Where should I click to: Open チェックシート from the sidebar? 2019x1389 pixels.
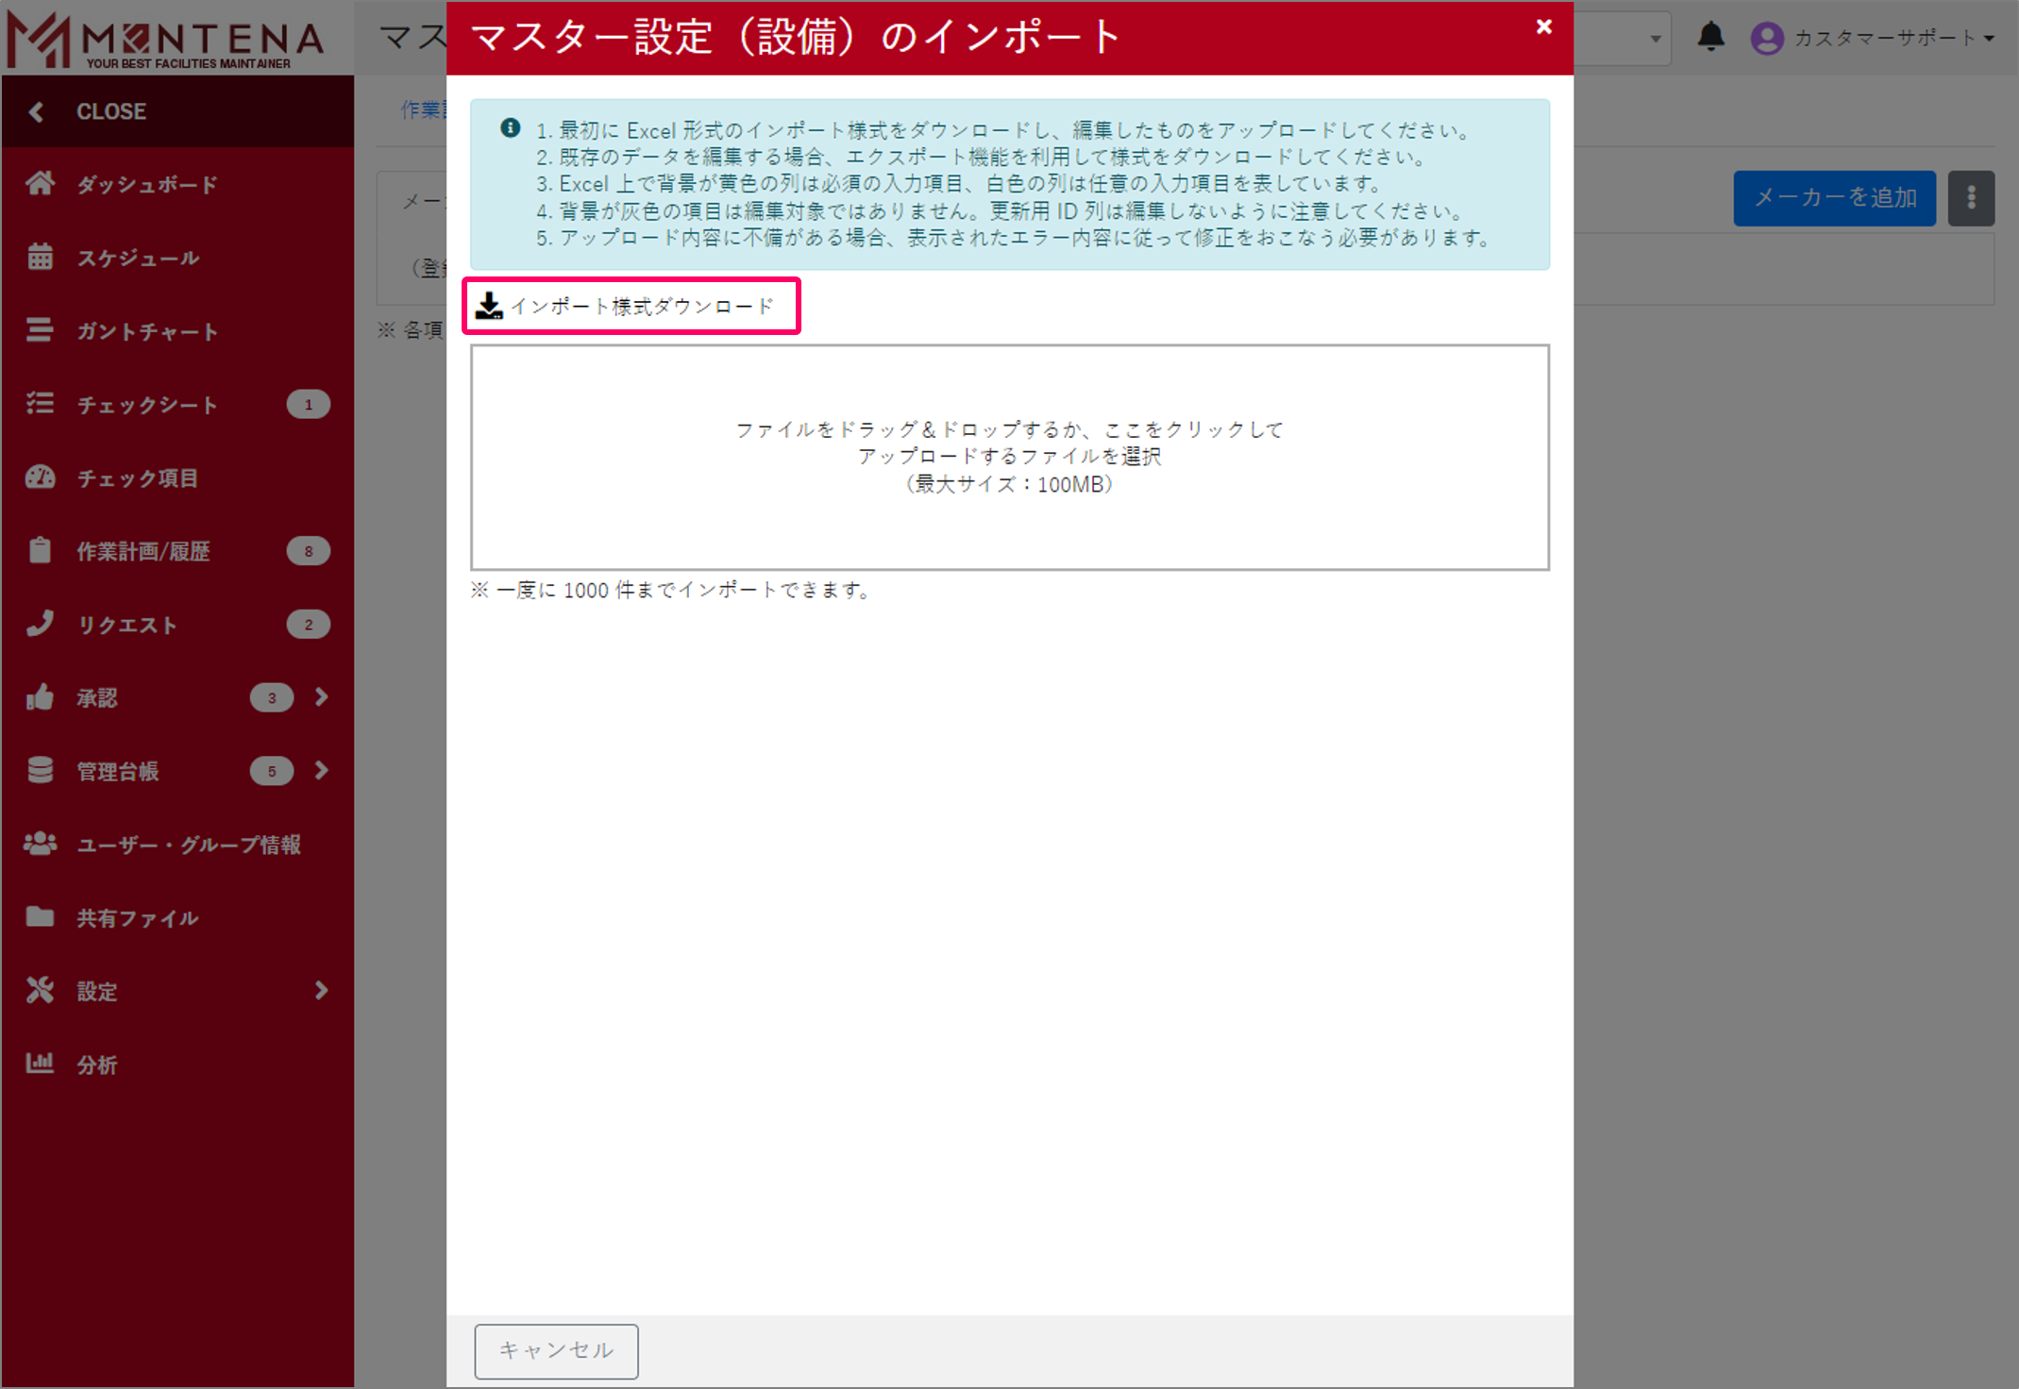[40, 404]
